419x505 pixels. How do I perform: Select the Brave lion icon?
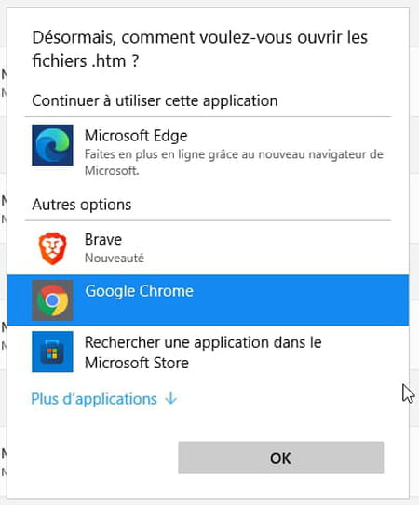52,248
